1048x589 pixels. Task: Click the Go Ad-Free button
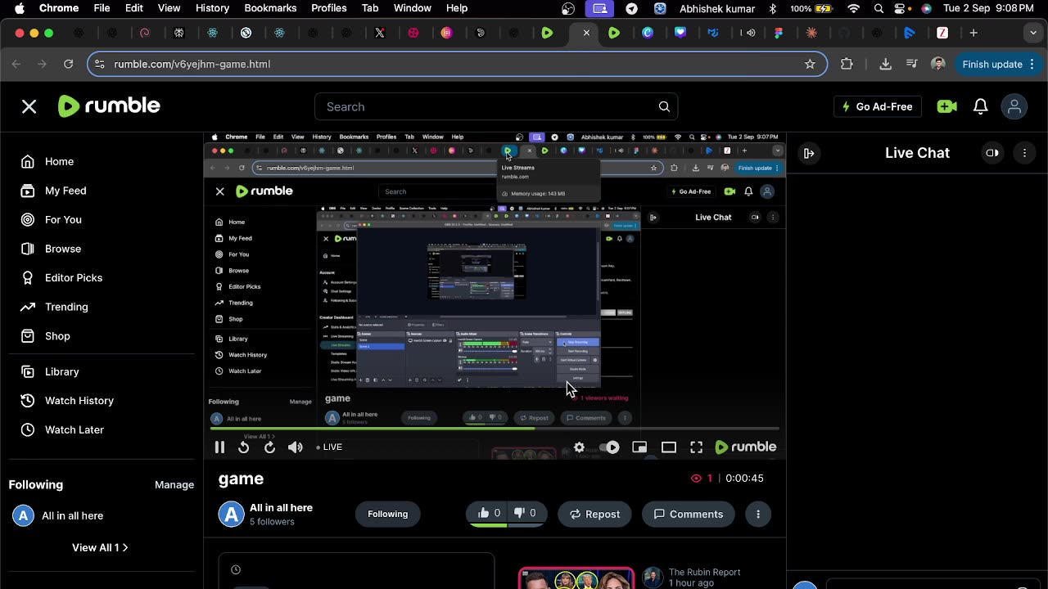pyautogui.click(x=878, y=106)
